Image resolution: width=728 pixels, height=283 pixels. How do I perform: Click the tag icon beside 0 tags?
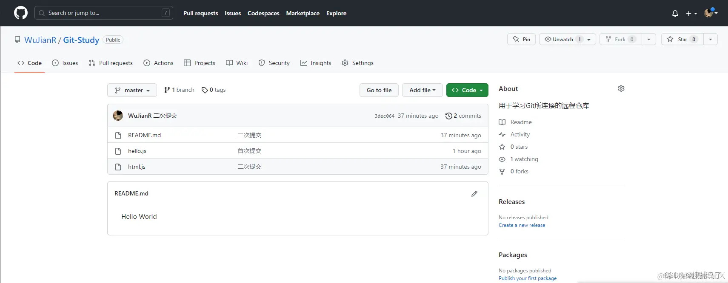tap(205, 90)
